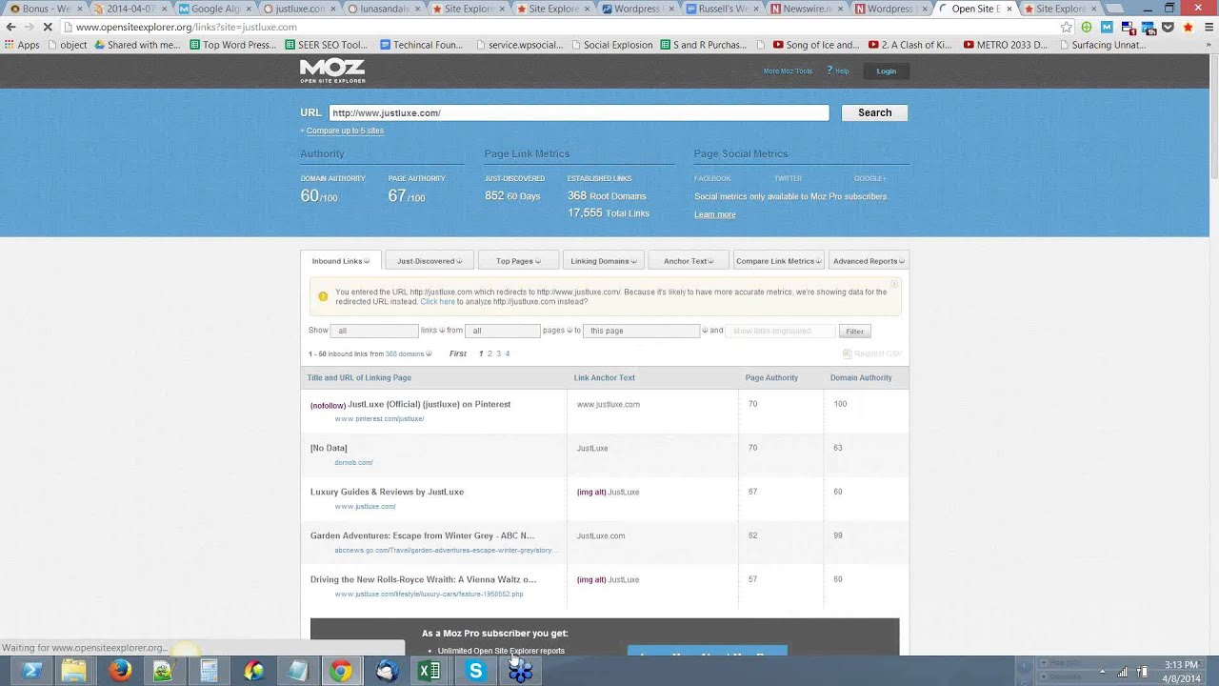This screenshot has height=686, width=1219.
Task: Sort by Page Authority column header
Action: tap(771, 378)
